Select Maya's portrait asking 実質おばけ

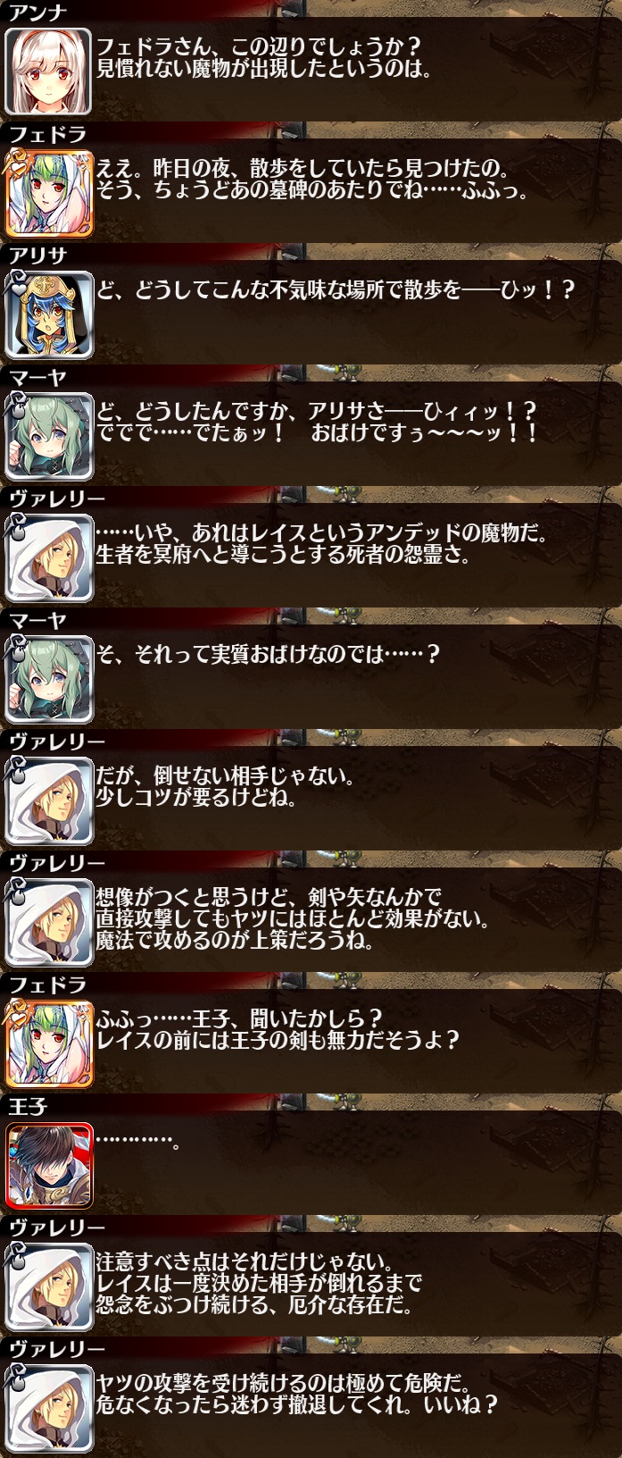click(48, 678)
